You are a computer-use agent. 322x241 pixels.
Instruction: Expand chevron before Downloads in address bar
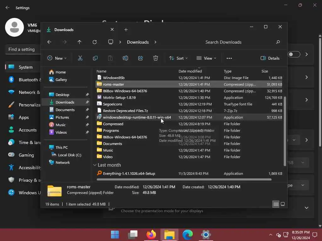120,42
